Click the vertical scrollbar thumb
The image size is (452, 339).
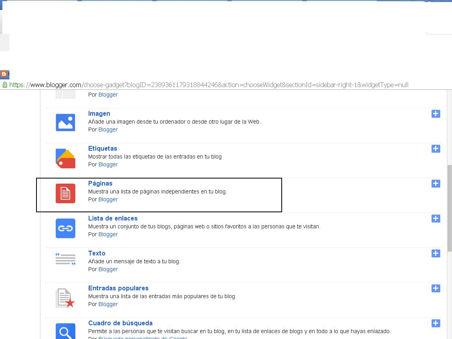tap(449, 208)
